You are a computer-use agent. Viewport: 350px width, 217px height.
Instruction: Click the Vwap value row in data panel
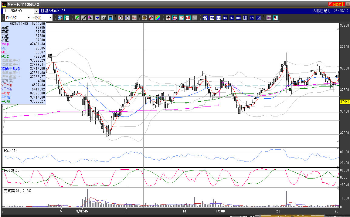23,44
